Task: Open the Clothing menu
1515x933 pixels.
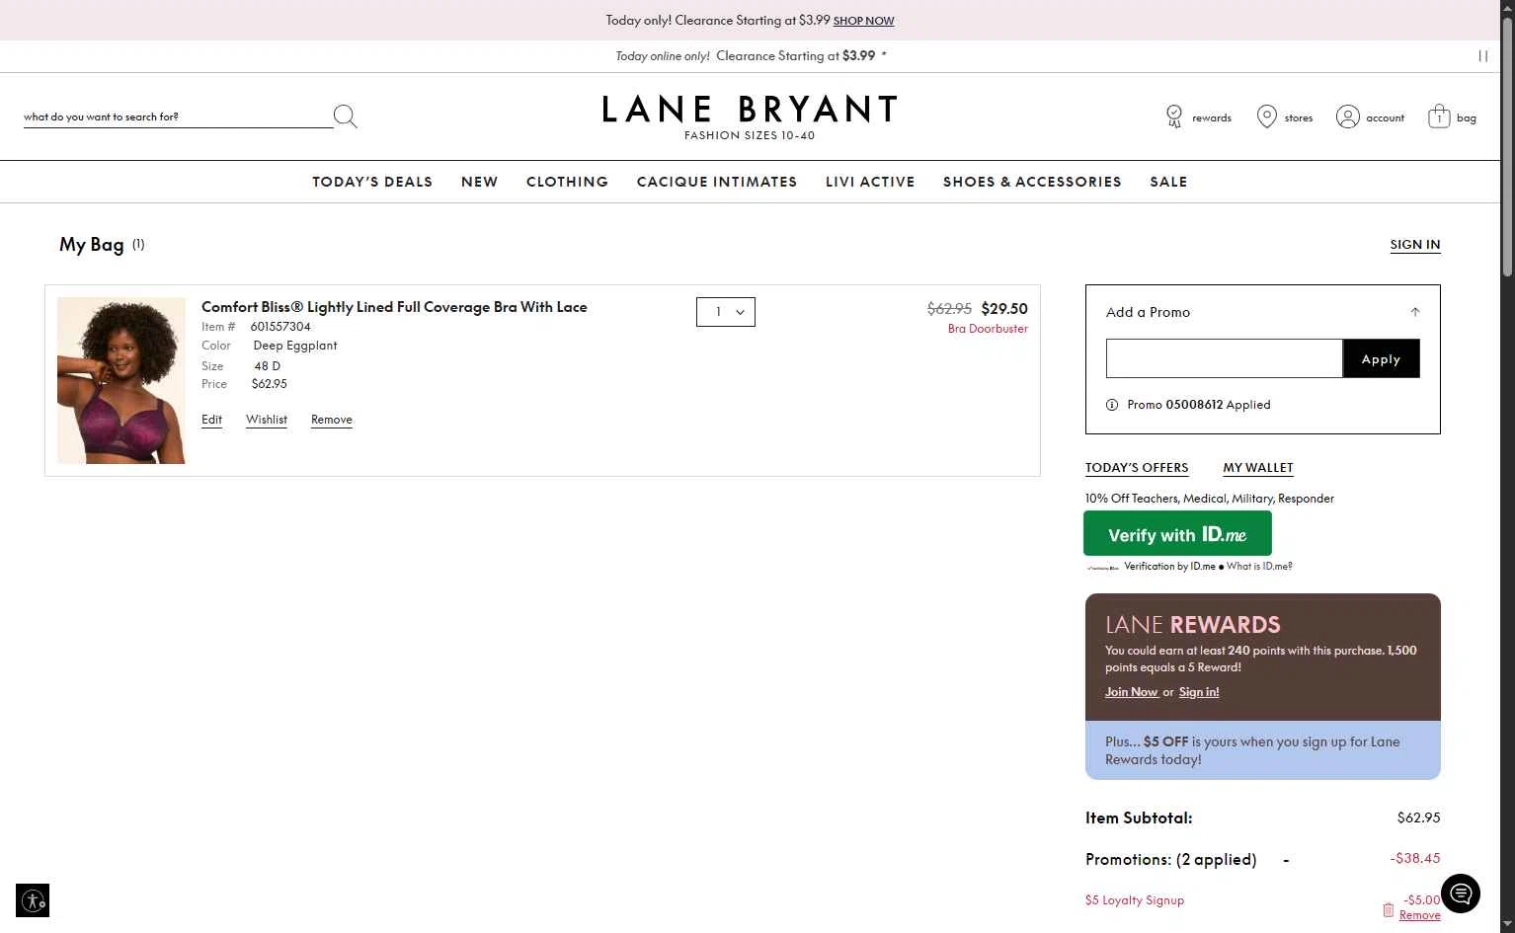Action: coord(567,182)
